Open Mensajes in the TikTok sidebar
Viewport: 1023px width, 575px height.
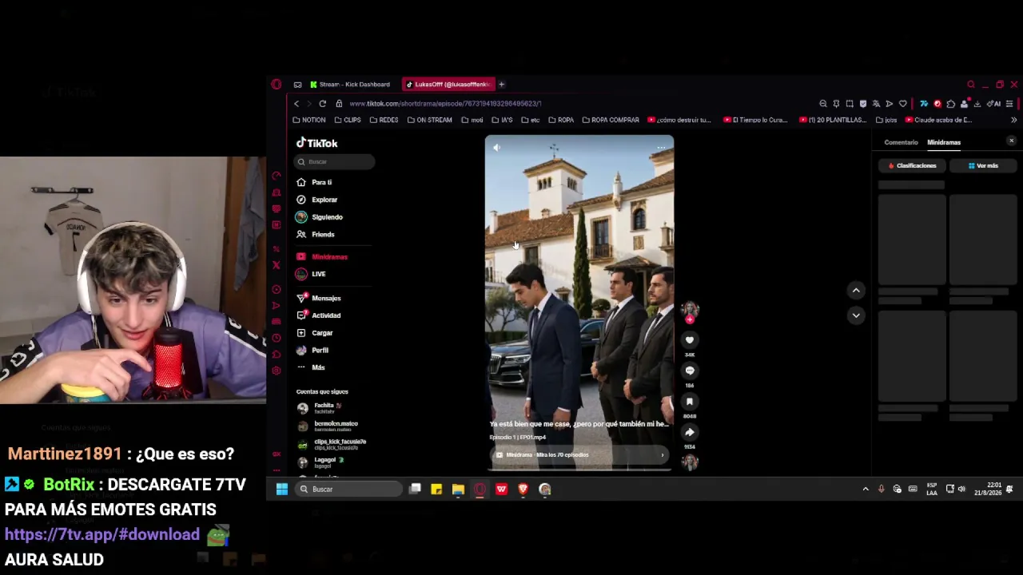tap(319, 299)
